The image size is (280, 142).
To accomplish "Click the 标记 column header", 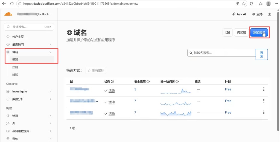I will 198,82.
